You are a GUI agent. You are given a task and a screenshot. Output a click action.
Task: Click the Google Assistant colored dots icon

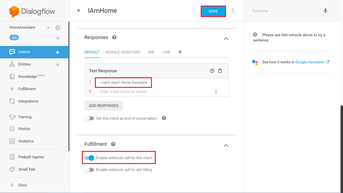[x=255, y=62]
